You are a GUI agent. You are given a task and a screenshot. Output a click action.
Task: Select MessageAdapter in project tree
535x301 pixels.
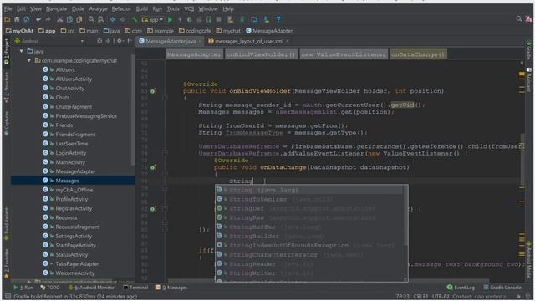coord(75,171)
